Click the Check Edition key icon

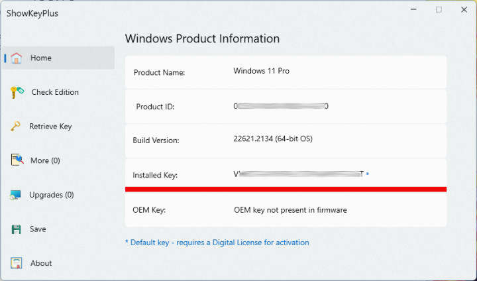17,92
